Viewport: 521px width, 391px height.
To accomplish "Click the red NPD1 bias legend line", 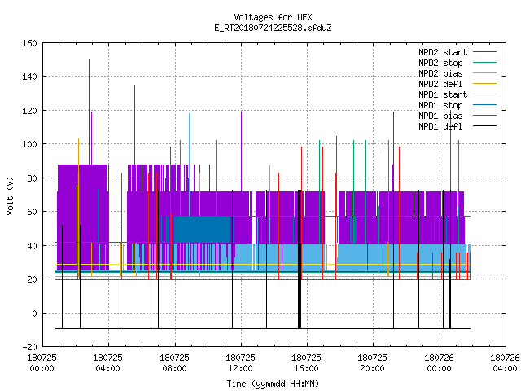I will pyautogui.click(x=484, y=116).
